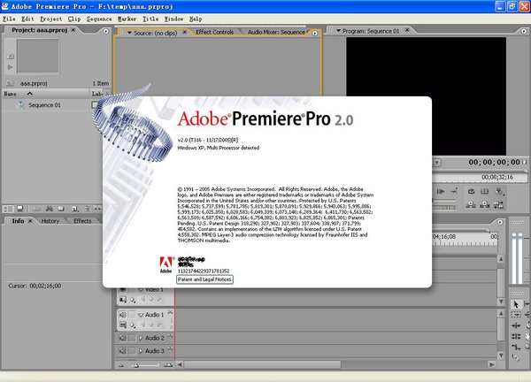Open the Source panel flyout menu
This screenshot has height=382, width=531.
pyautogui.click(x=315, y=33)
